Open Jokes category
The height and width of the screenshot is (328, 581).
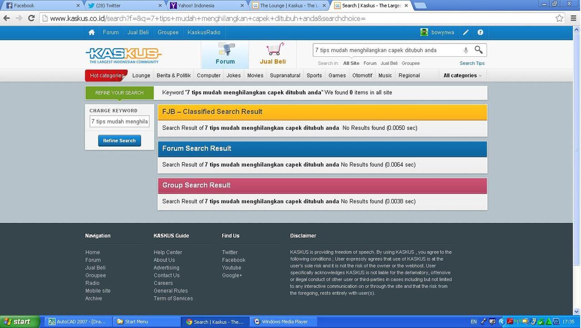pos(234,75)
